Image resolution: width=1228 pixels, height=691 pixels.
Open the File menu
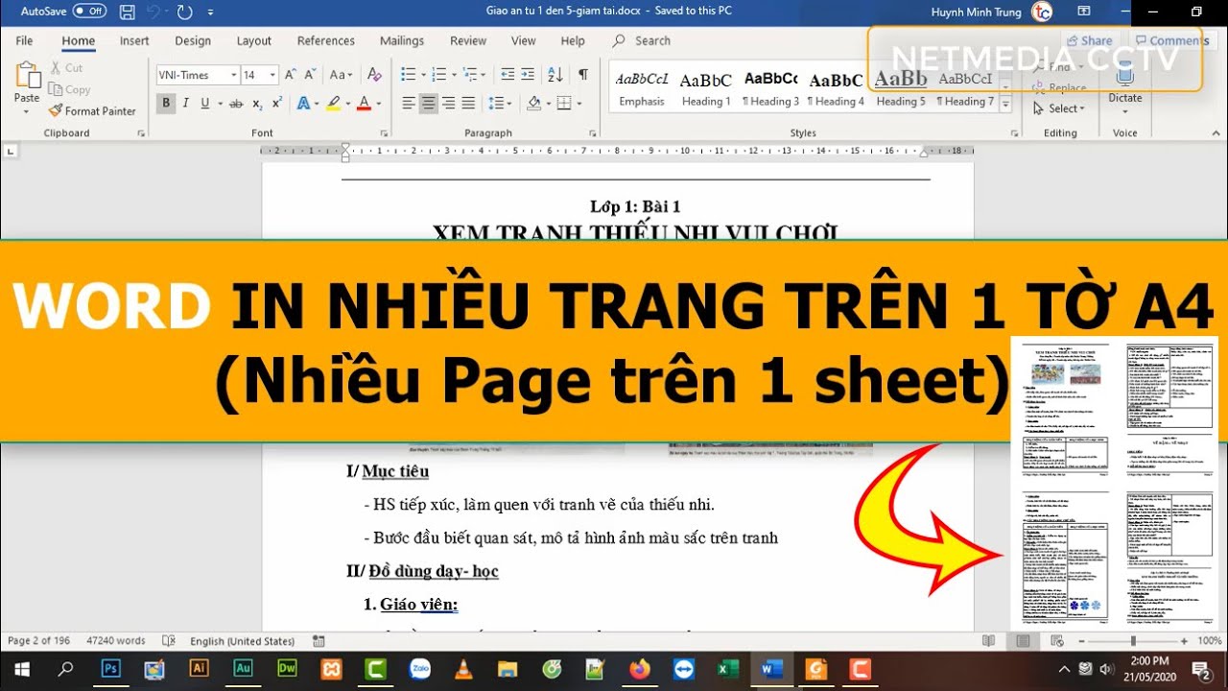click(x=24, y=40)
